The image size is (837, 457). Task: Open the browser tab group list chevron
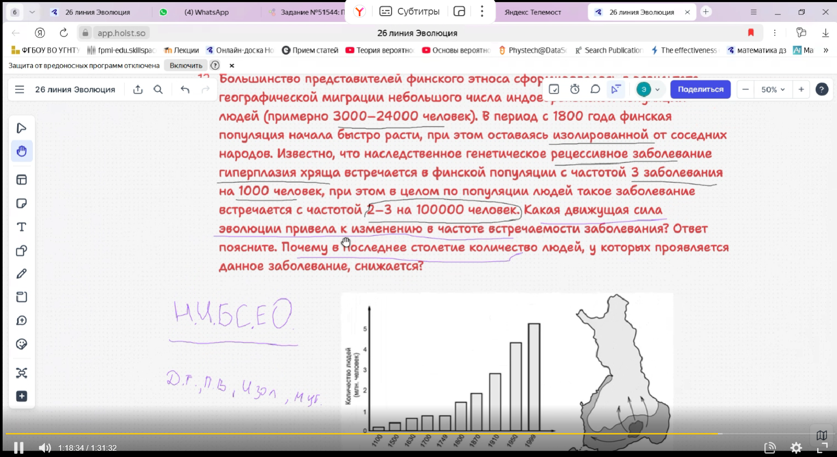(x=32, y=12)
